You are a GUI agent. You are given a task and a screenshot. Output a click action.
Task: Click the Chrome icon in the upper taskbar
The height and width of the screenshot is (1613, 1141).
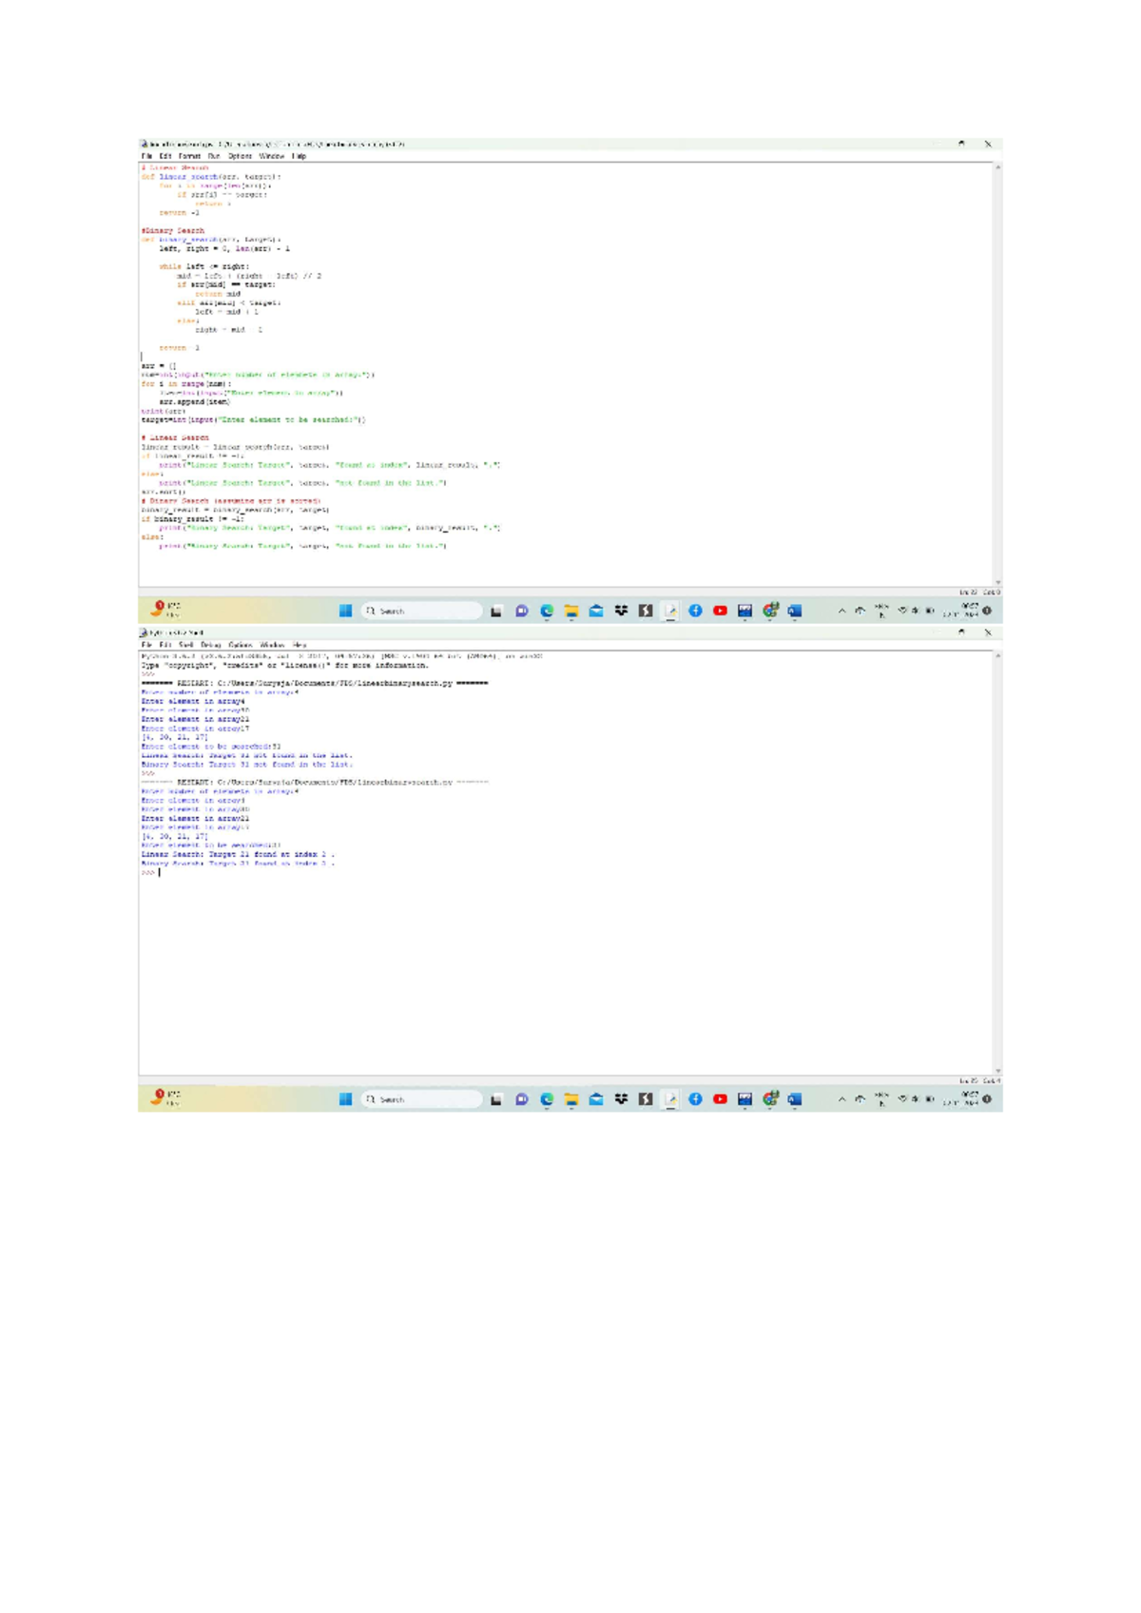[x=770, y=611]
